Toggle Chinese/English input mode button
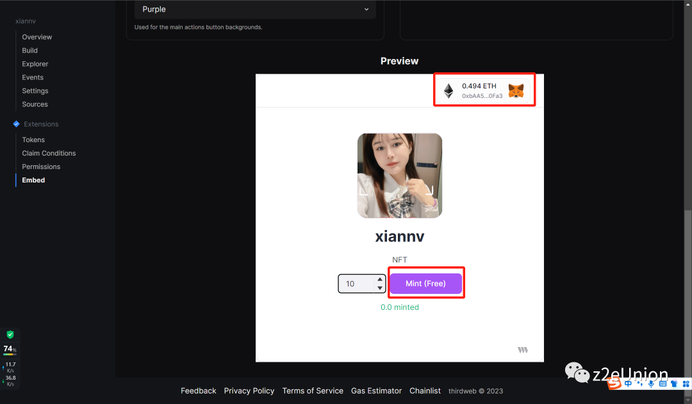This screenshot has height=404, width=692. pos(629,384)
